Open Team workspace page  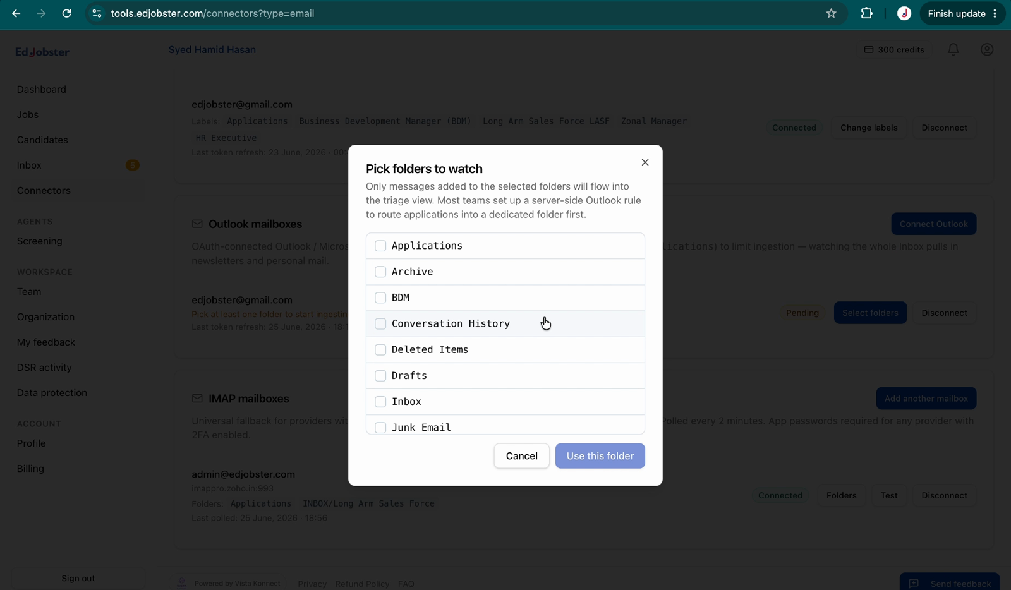[29, 292]
